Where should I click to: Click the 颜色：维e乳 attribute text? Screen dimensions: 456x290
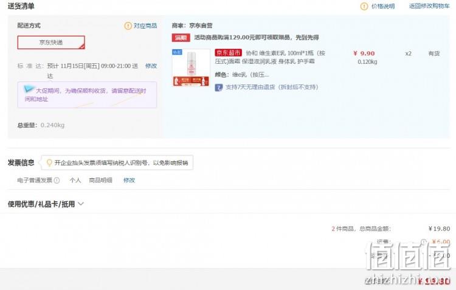click(x=242, y=75)
